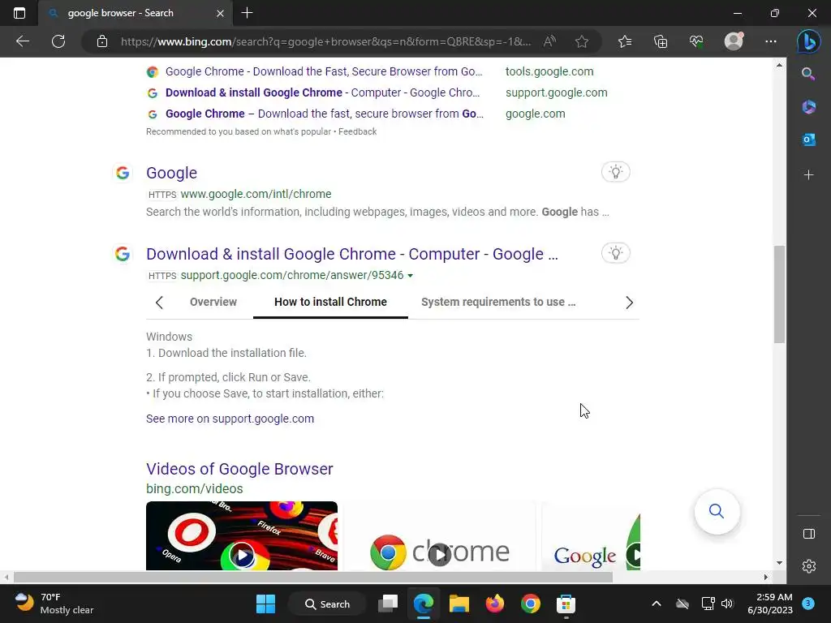Viewport: 831px width, 623px height.
Task: Launch Firefox from taskbar
Action: pyautogui.click(x=494, y=604)
